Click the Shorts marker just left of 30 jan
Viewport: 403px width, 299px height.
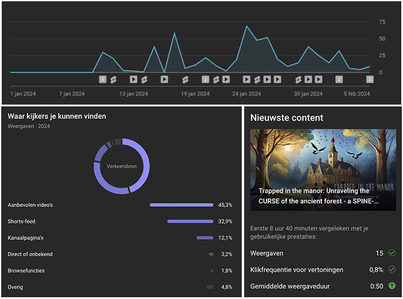coord(298,79)
